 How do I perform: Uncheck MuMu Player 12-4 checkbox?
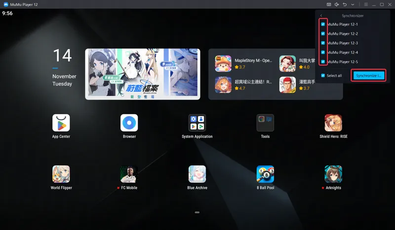323,52
